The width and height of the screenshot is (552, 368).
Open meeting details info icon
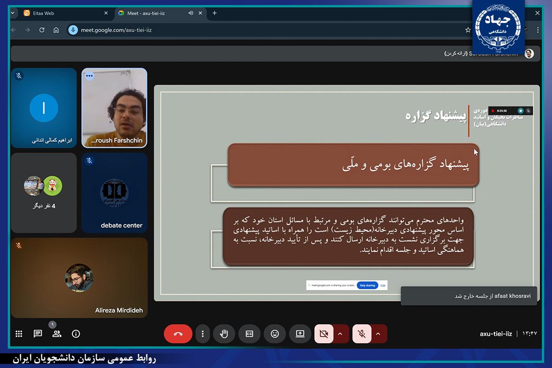(x=76, y=334)
